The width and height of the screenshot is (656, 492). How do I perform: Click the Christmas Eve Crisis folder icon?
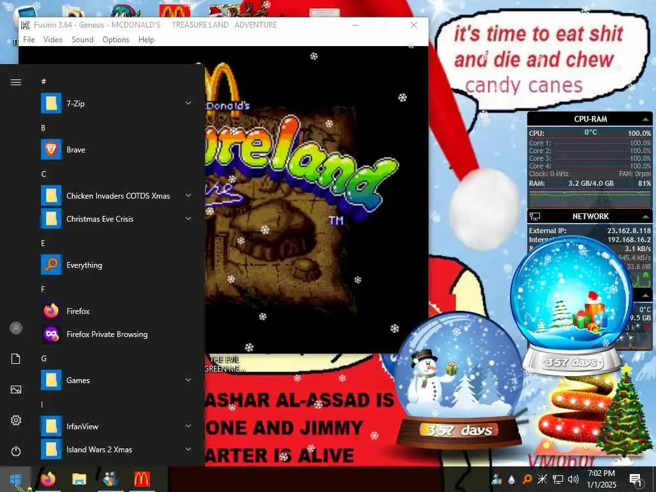(51, 218)
